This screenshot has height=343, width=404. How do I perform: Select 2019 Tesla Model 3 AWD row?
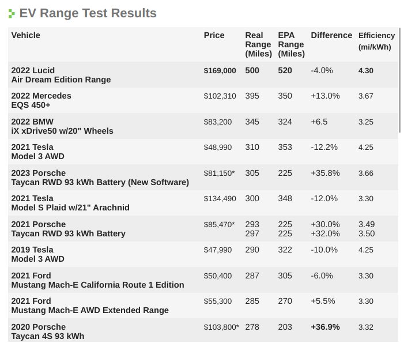(203, 254)
